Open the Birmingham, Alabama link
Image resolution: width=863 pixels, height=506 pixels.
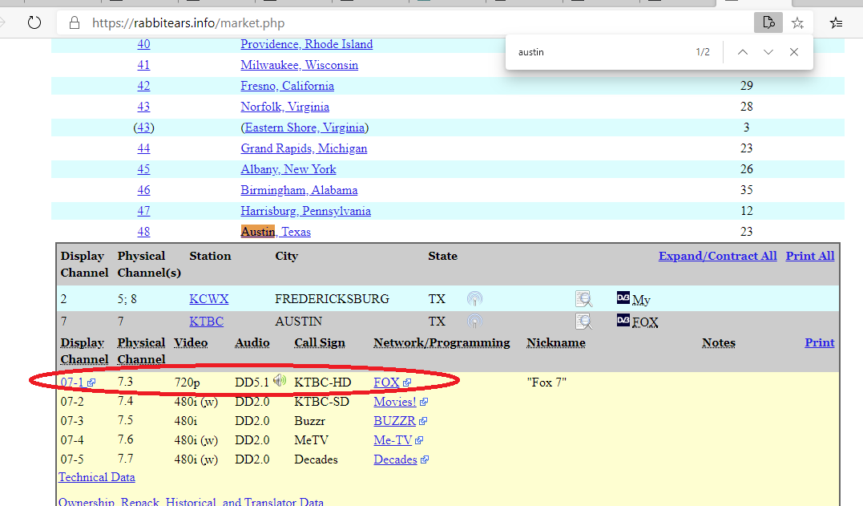coord(299,190)
